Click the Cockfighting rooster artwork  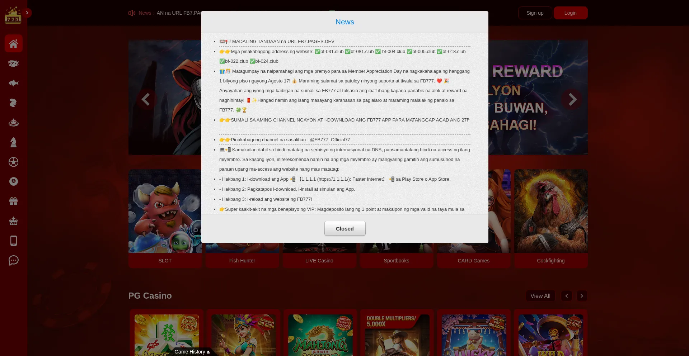(x=551, y=211)
